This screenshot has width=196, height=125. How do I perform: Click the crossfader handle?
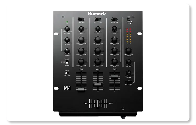click(98, 103)
